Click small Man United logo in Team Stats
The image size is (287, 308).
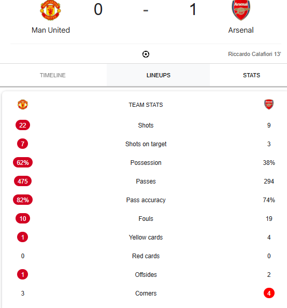(x=23, y=105)
